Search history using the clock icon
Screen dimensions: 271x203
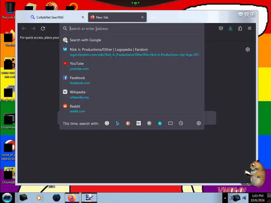pos(181,123)
